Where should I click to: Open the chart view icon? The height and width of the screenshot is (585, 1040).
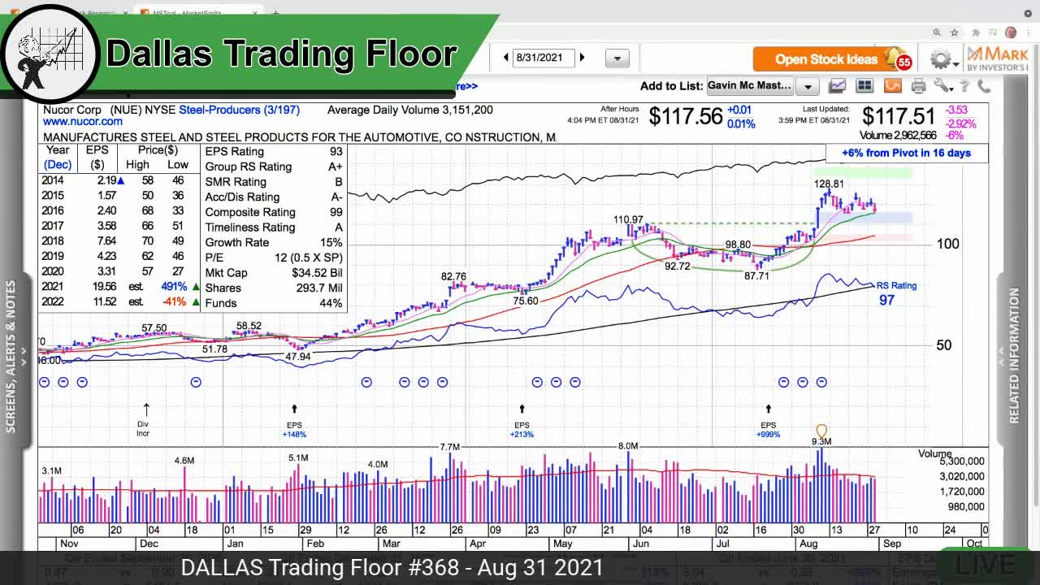(x=837, y=85)
